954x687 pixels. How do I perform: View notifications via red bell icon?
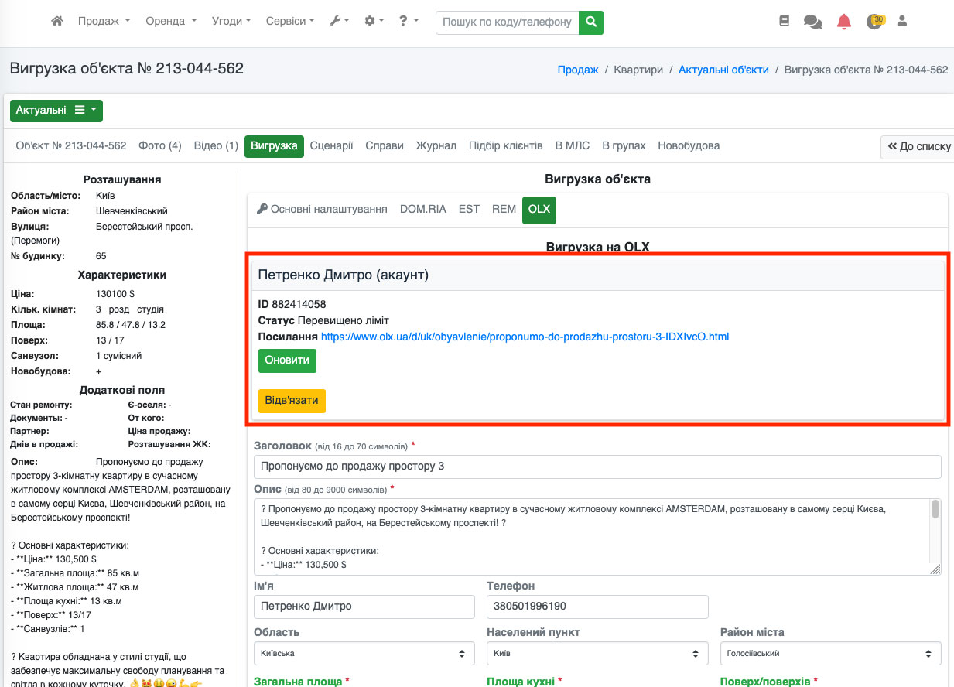click(x=844, y=22)
